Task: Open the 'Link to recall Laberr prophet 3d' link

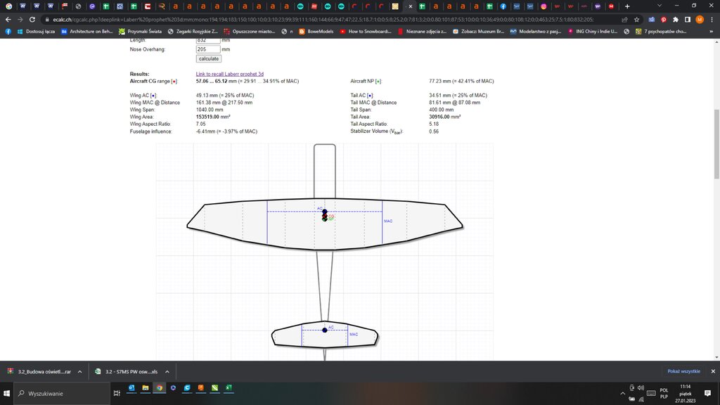Action: (229, 74)
